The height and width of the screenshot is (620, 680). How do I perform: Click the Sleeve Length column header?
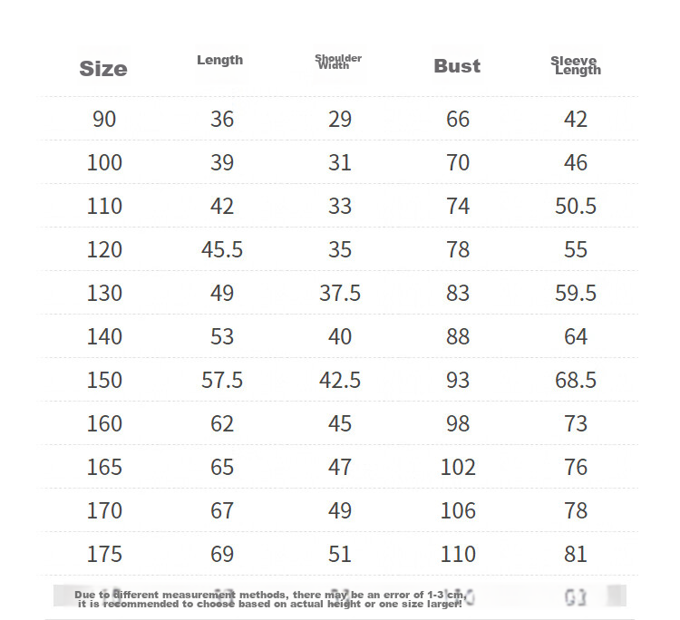click(x=576, y=65)
